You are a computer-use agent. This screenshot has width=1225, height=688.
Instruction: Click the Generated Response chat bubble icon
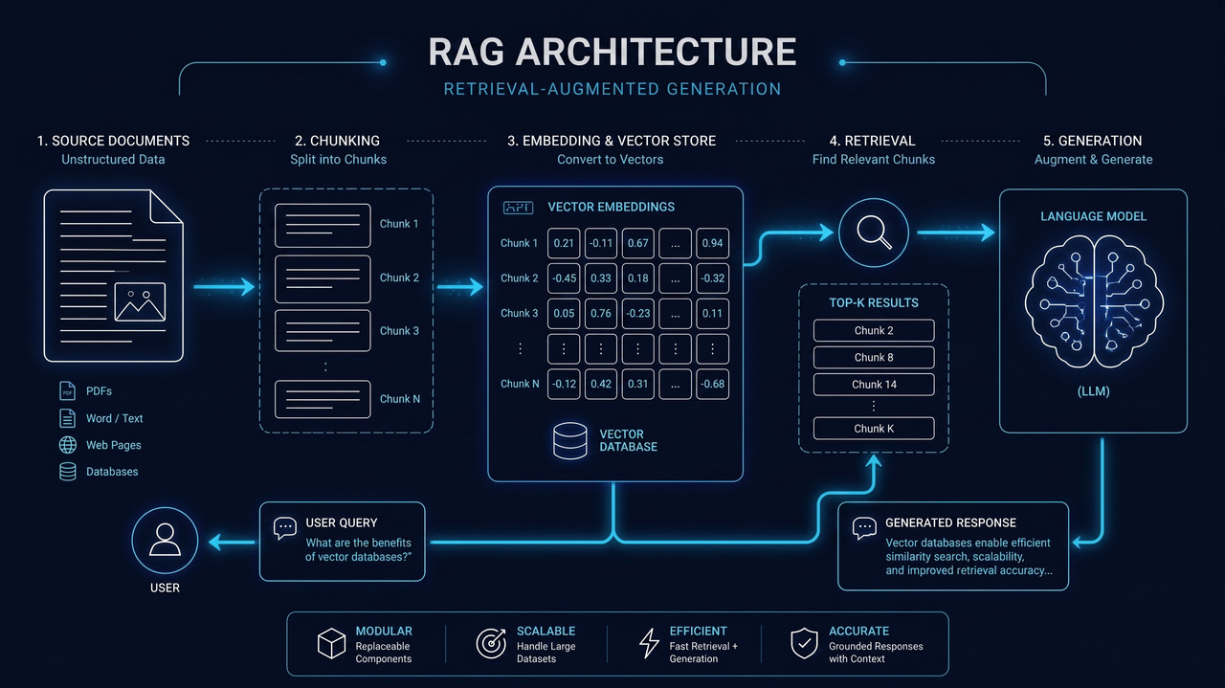[x=864, y=527]
